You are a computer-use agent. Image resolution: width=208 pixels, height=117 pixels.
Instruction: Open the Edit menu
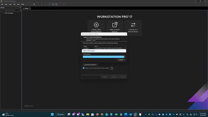(x=6, y=4)
